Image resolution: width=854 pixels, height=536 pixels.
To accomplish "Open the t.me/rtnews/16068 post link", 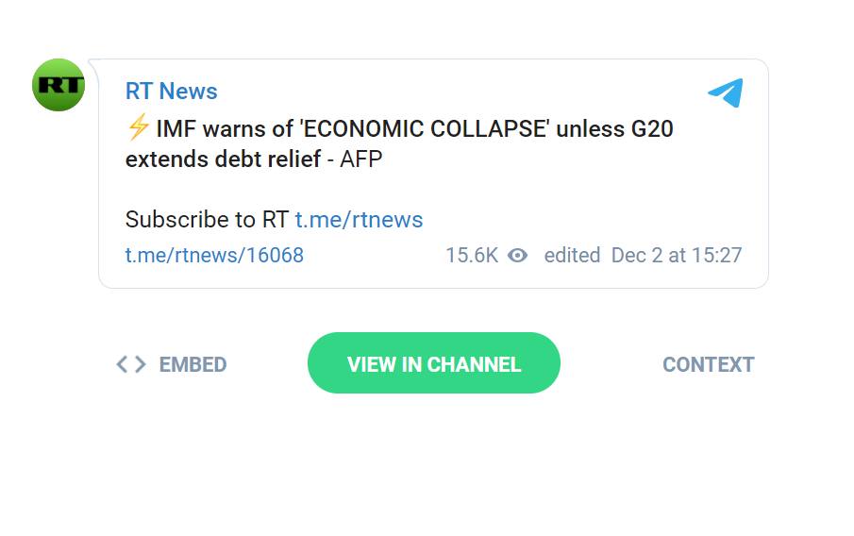I will (214, 255).
